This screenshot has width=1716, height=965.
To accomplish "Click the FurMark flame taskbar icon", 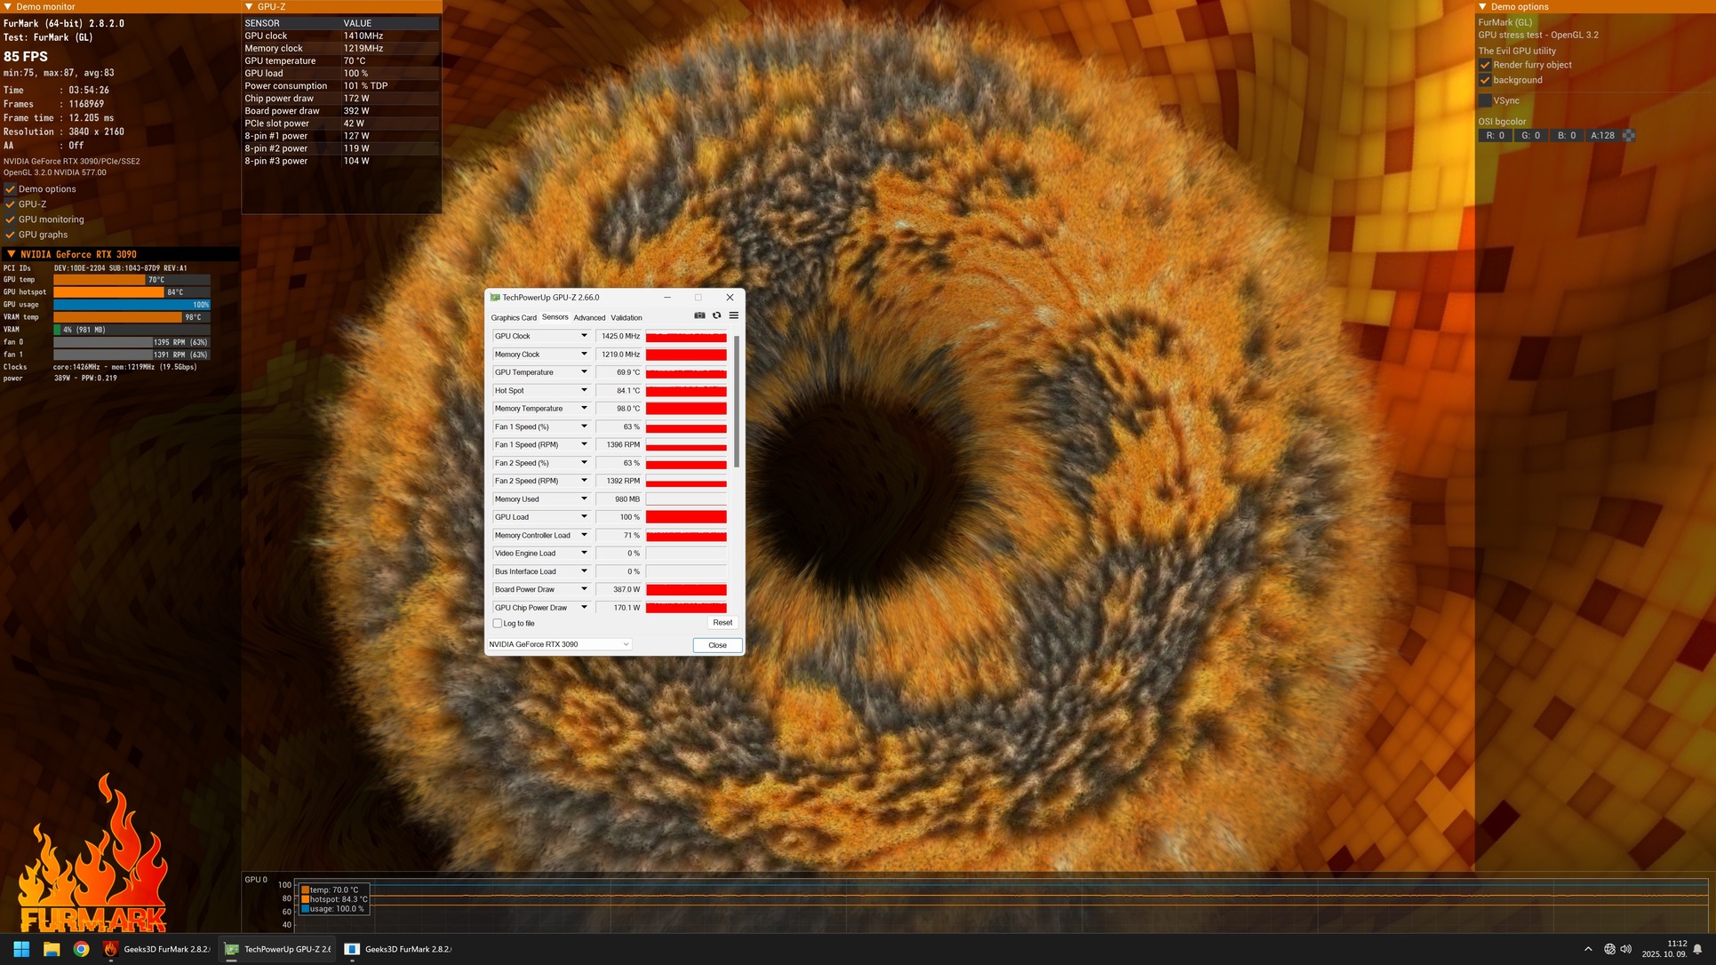I will 110,949.
